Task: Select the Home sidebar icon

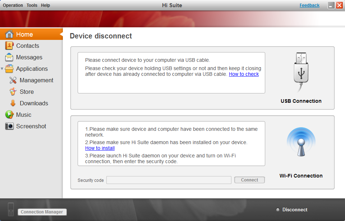Action: tap(9, 34)
